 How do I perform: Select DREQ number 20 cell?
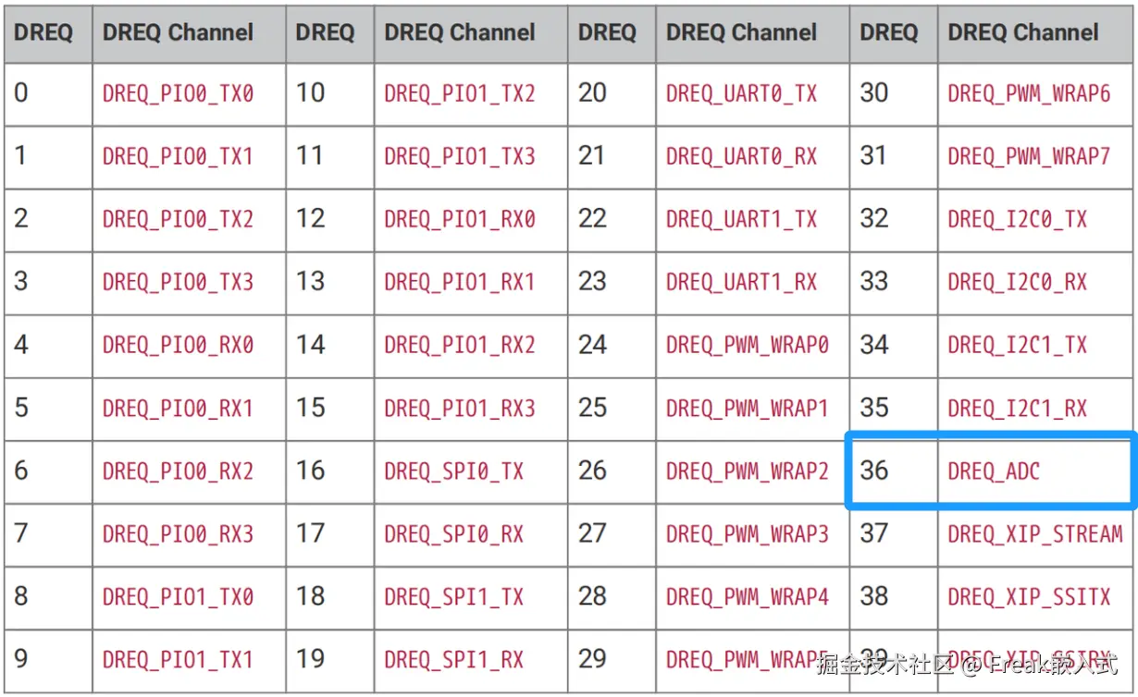[x=612, y=94]
